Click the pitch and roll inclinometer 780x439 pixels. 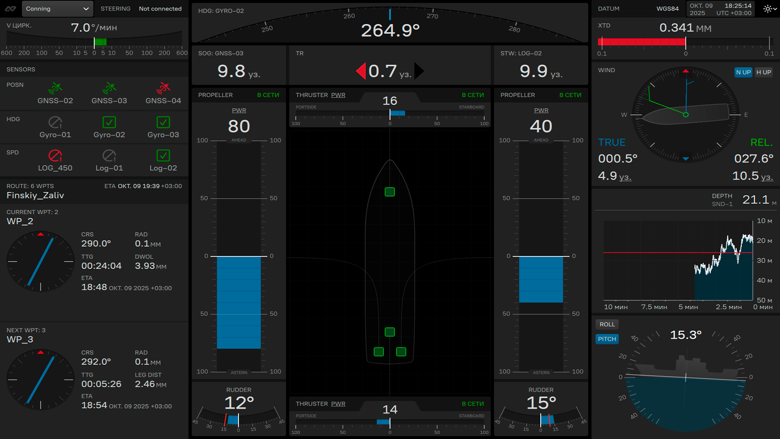[686, 381]
